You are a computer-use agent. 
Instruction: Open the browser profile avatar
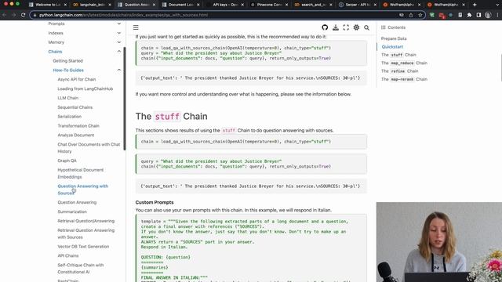488,15
